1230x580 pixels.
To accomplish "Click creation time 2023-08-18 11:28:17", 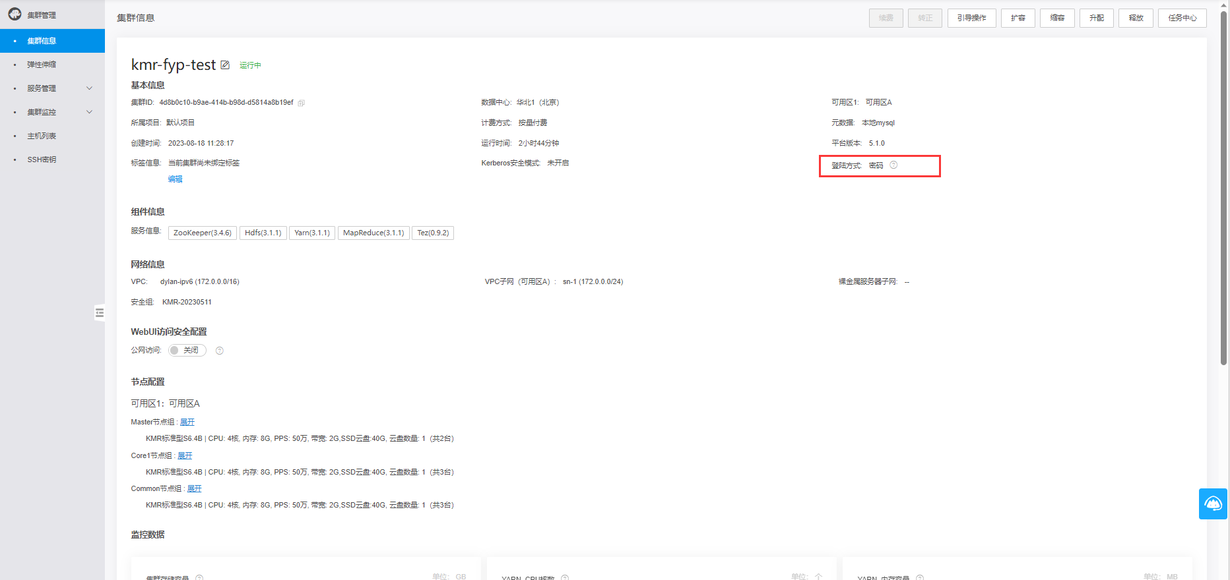I will point(201,143).
